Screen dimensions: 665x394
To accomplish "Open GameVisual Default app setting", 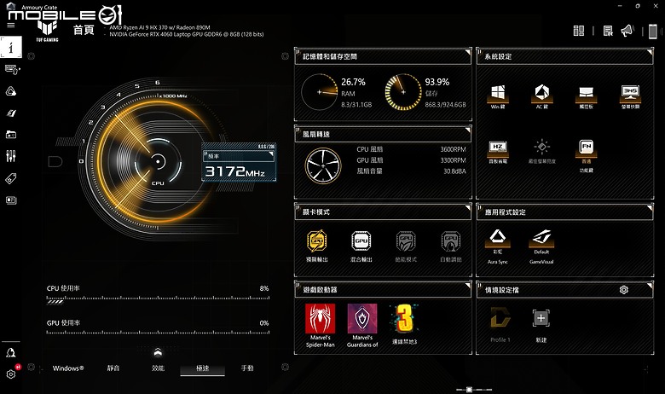I will pyautogui.click(x=541, y=246).
